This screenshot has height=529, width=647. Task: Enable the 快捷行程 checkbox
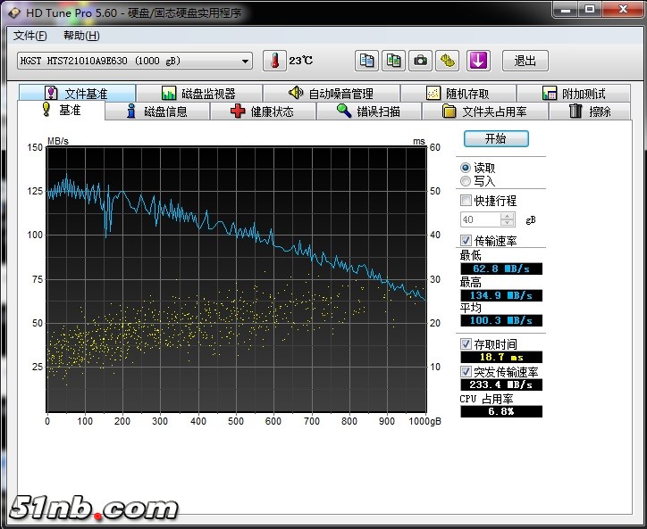[x=466, y=201]
